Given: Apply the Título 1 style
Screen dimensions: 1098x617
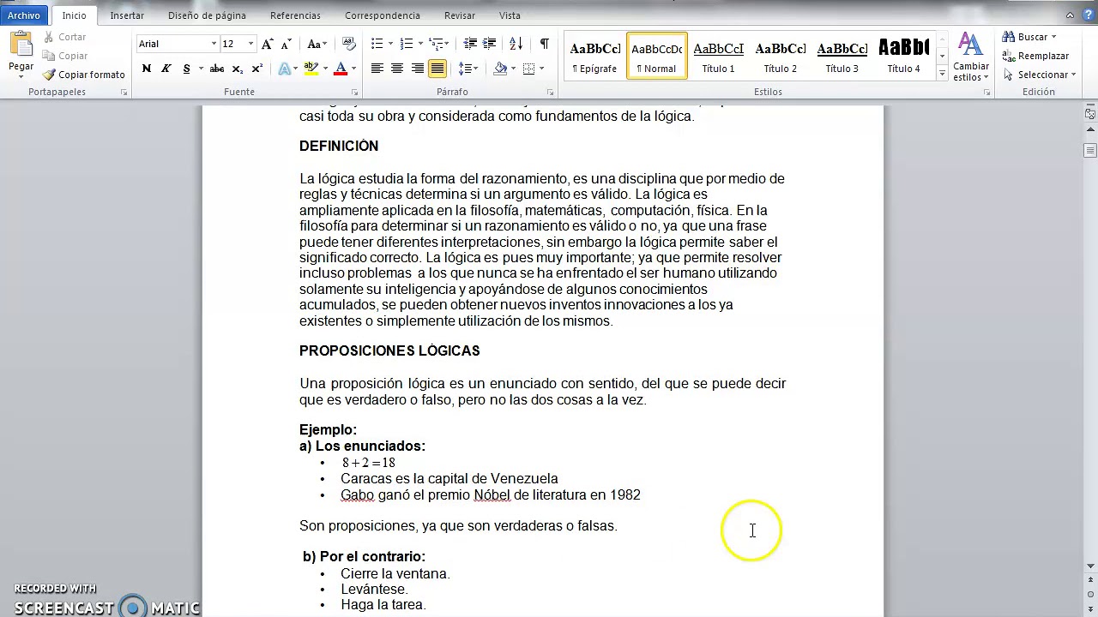Looking at the screenshot, I should coord(718,57).
